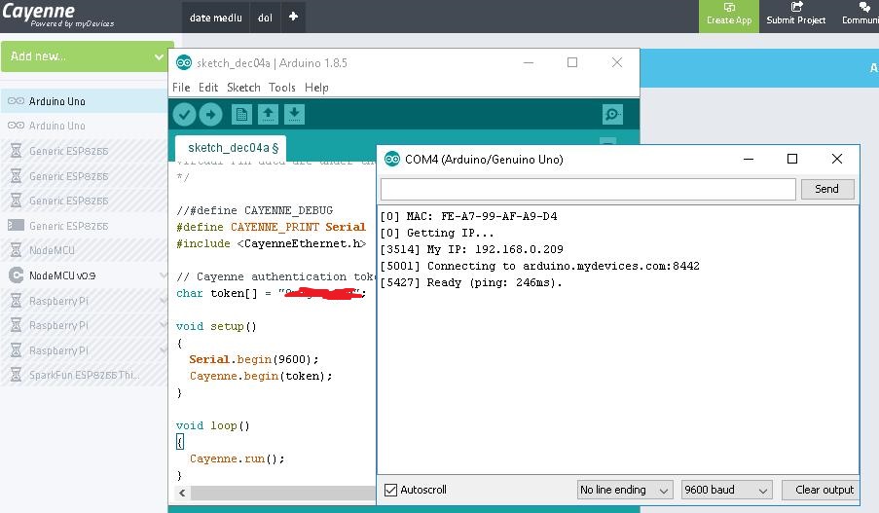Click hourglass icon of second Generic ESP8266

click(x=17, y=176)
